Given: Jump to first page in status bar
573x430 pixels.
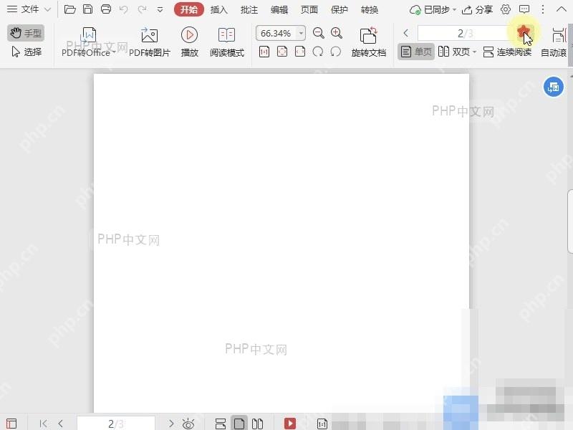Looking at the screenshot, I should point(43,424).
